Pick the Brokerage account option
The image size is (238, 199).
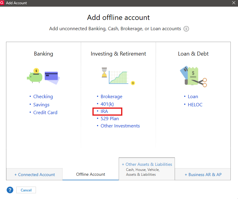111,97
